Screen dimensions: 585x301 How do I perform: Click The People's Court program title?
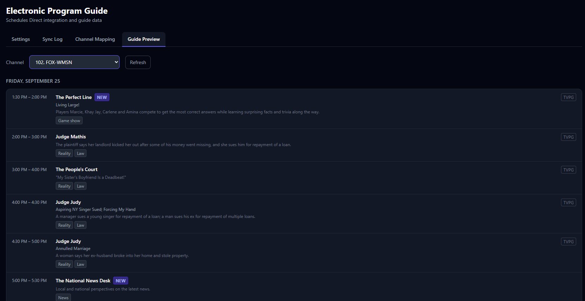pyautogui.click(x=77, y=169)
